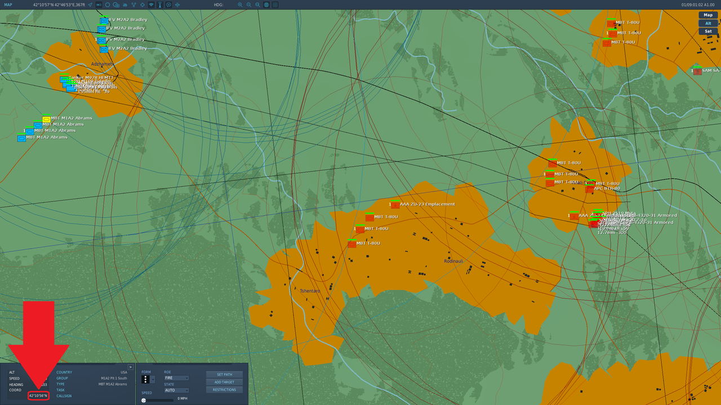Click the ship icon in the top toolbar

pos(125,4)
